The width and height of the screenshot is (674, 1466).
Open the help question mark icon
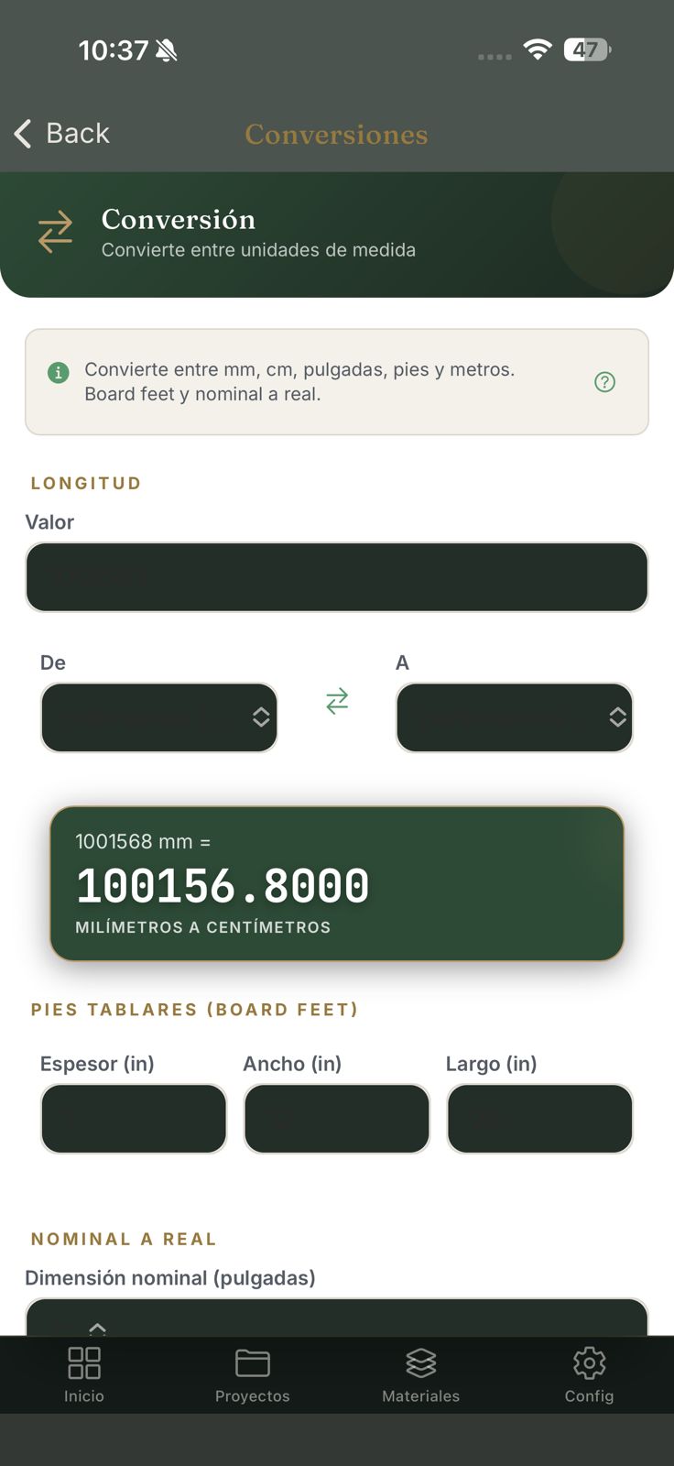point(604,382)
